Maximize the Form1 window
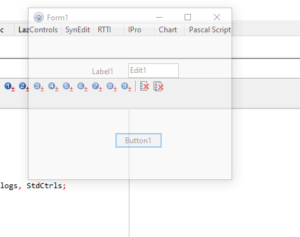300x237 pixels. [x=188, y=17]
